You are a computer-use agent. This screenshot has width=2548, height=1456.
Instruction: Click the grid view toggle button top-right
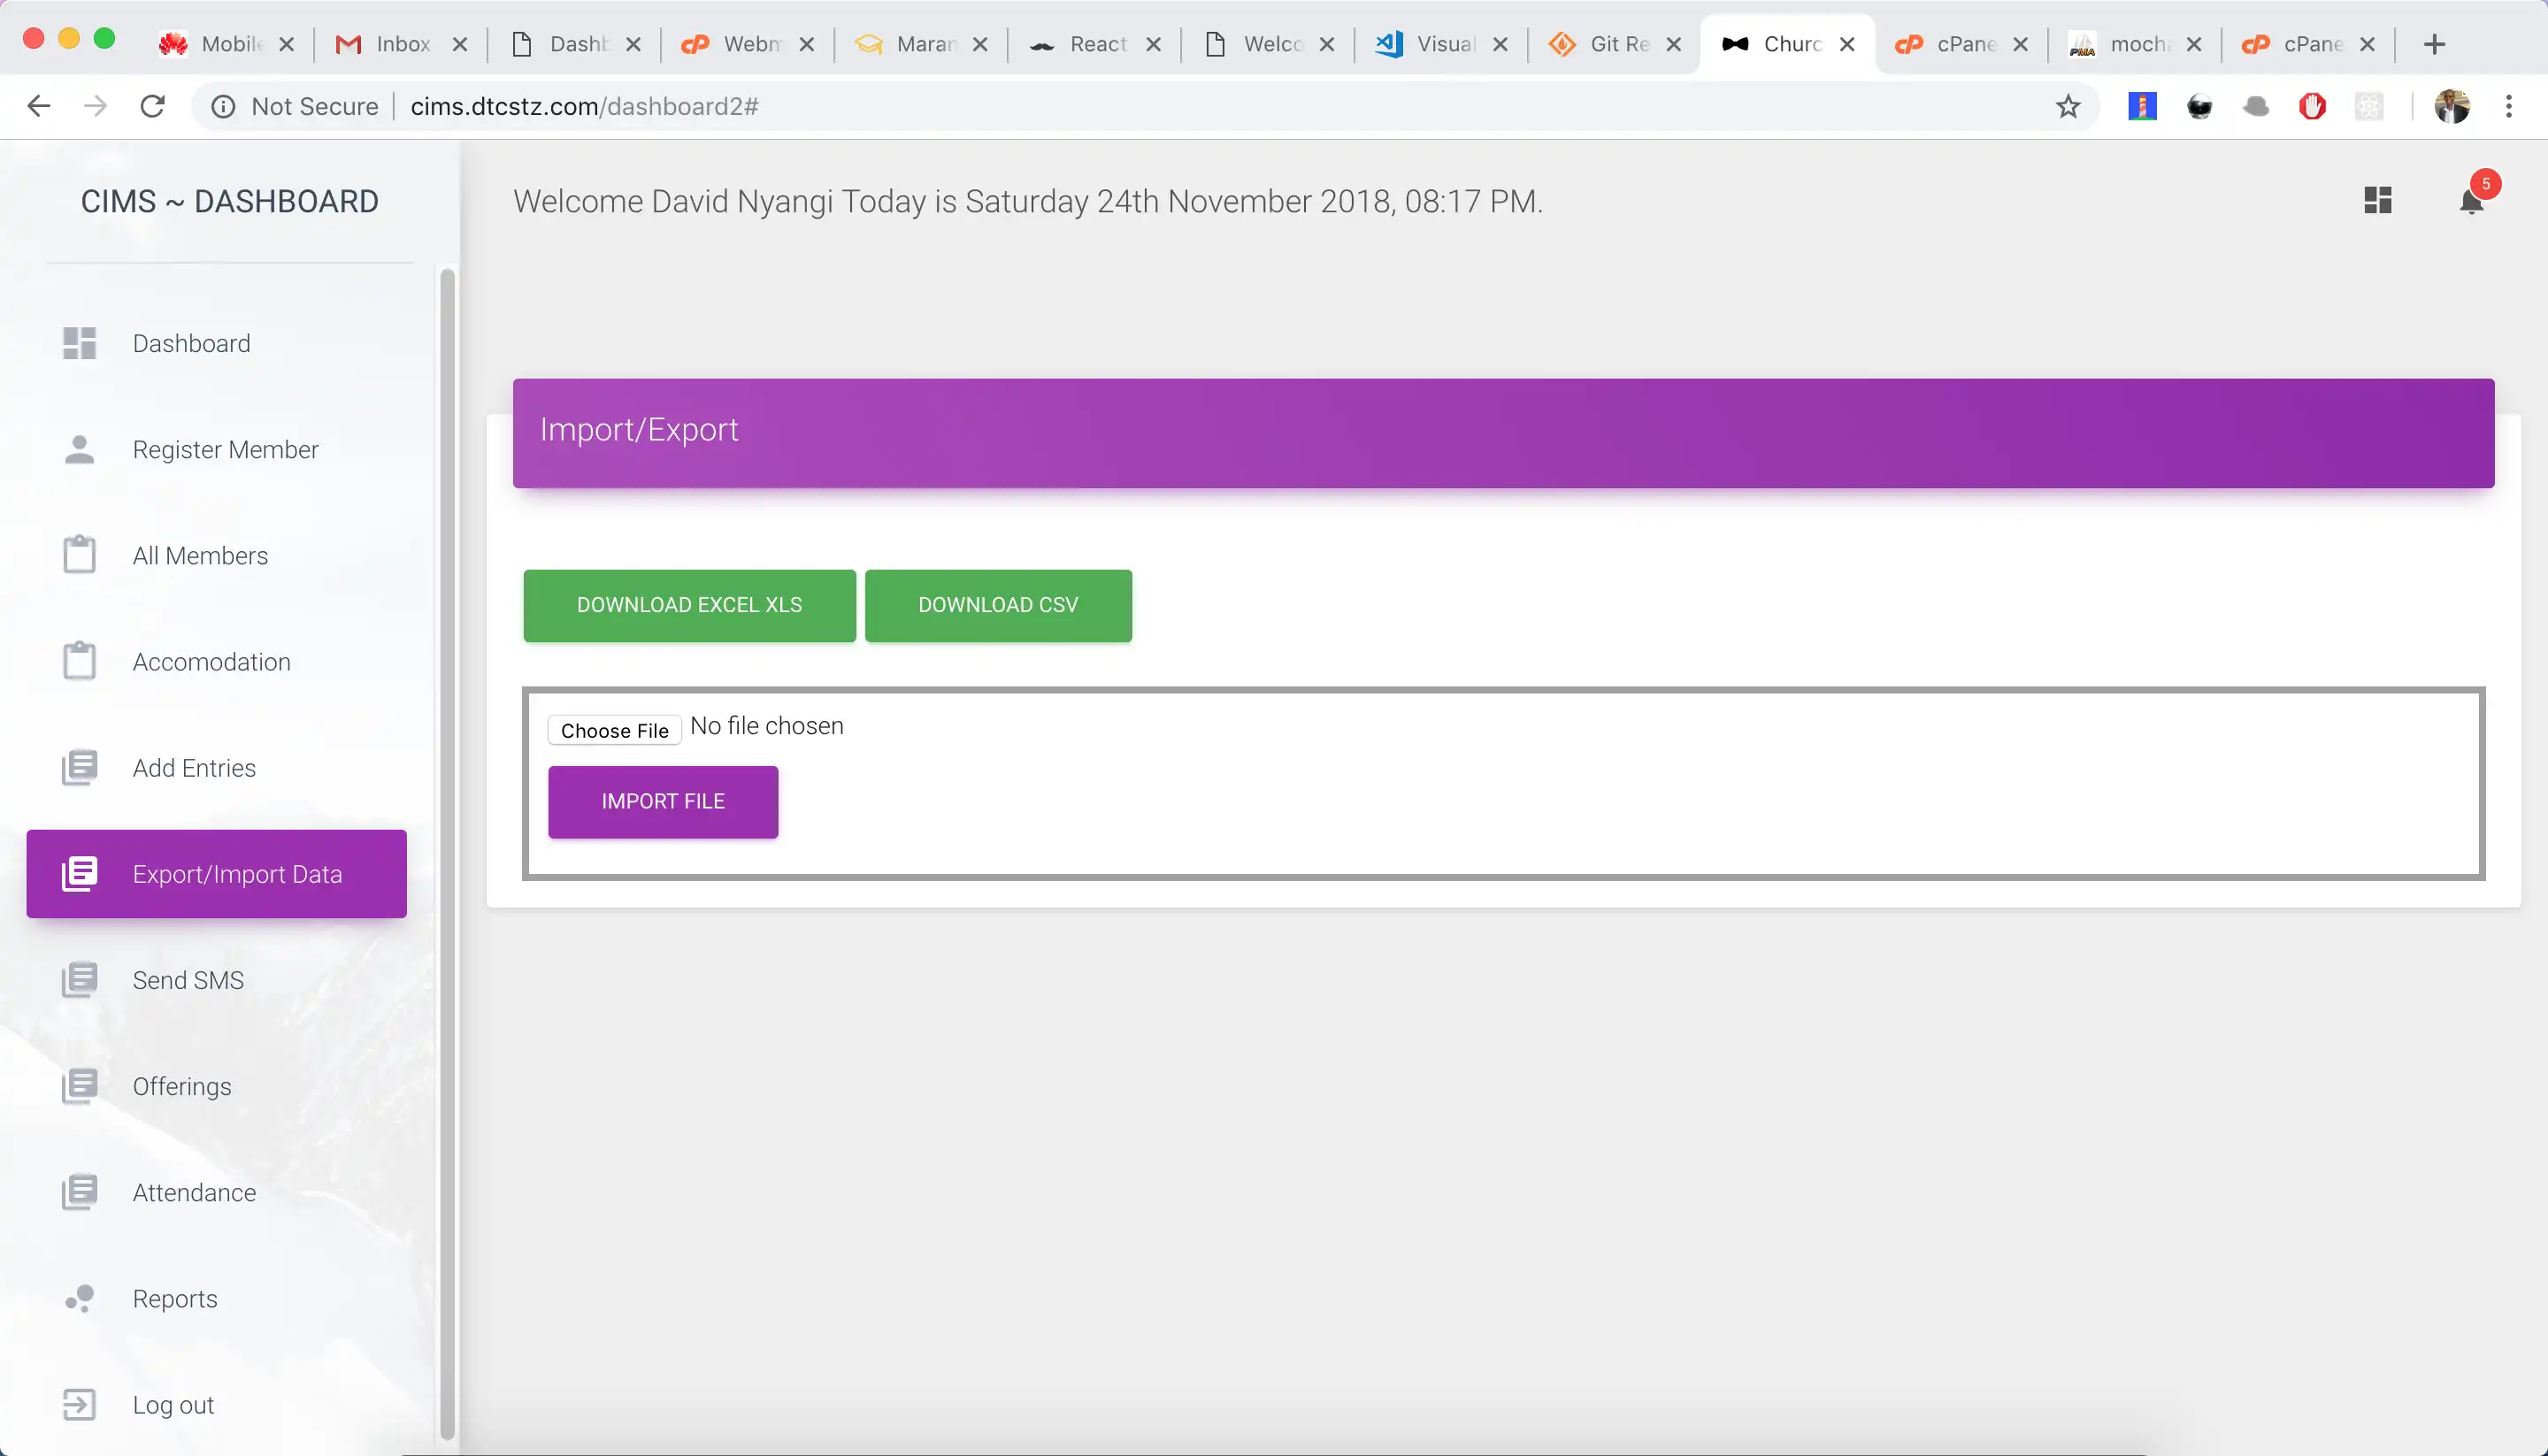tap(2378, 200)
